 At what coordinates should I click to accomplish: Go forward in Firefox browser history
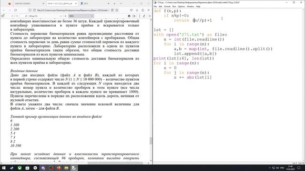coord(10,10)
